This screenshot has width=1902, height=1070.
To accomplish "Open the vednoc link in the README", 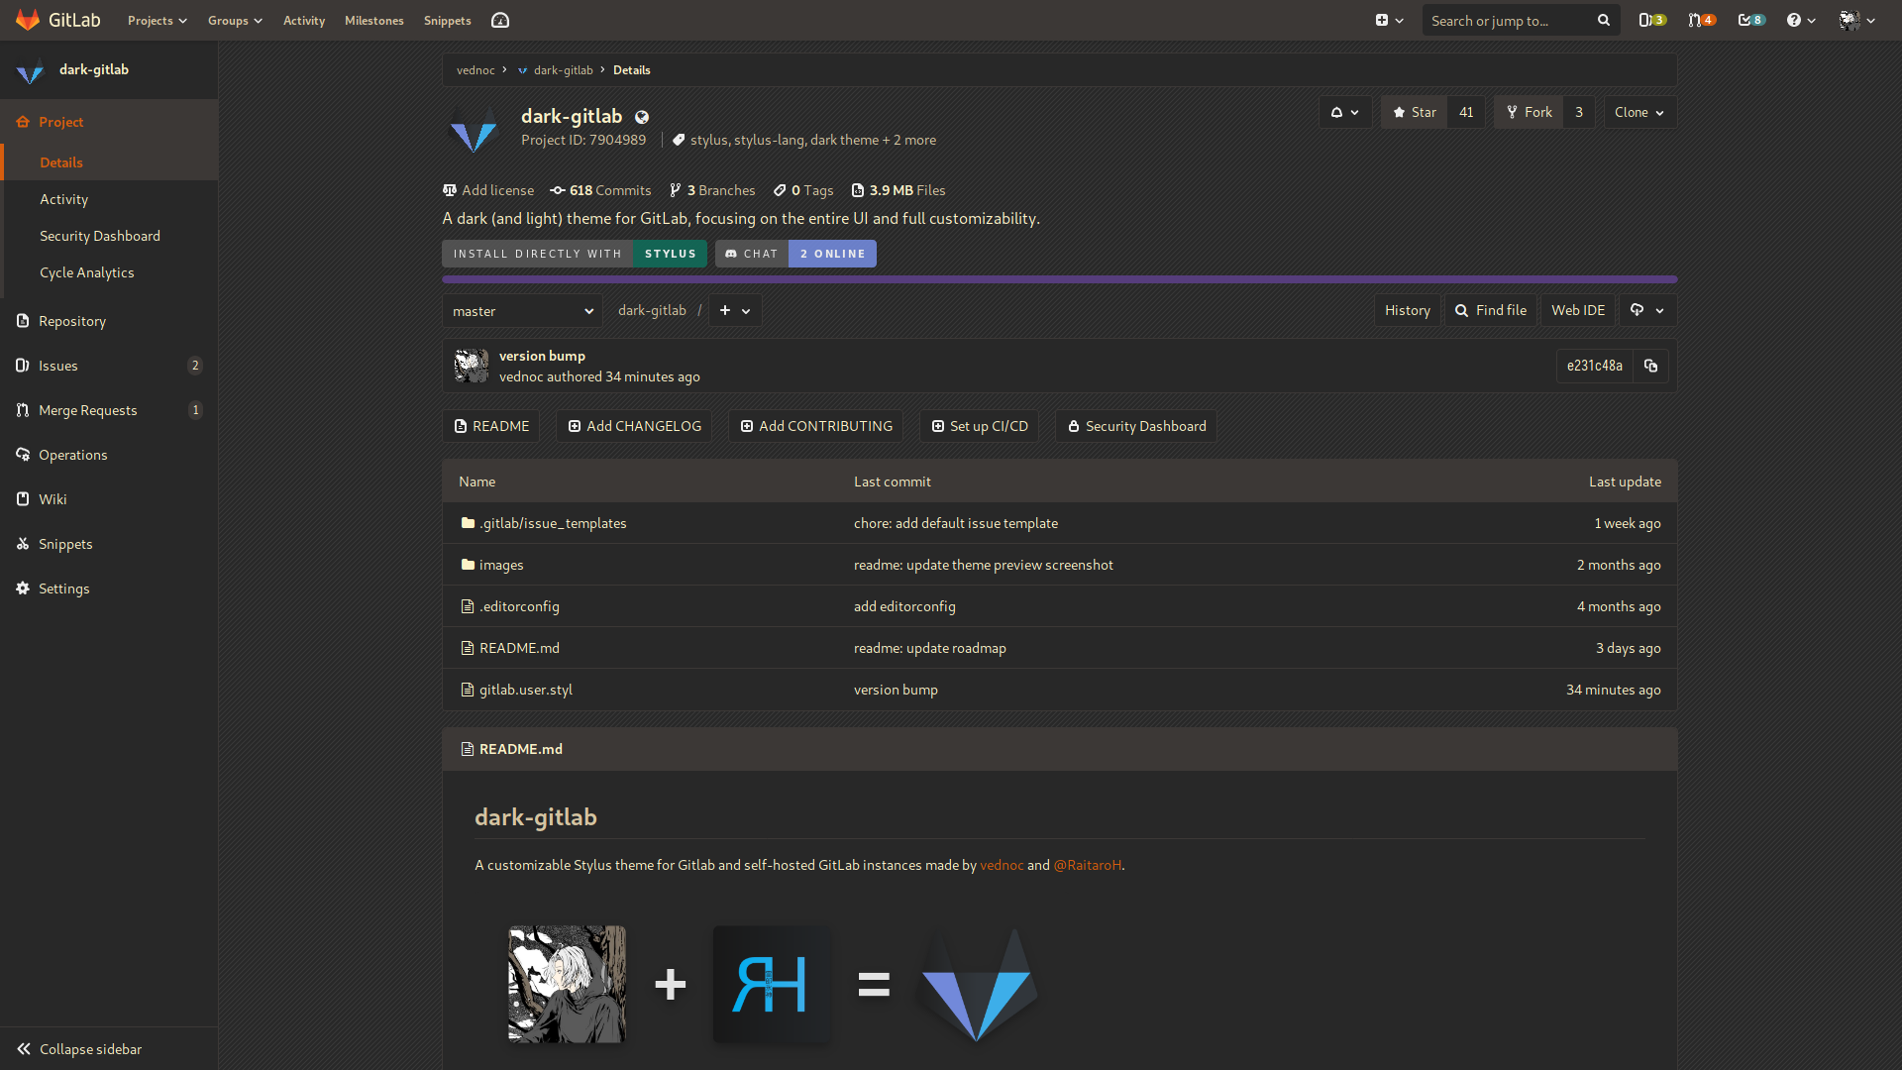I will tap(1002, 865).
